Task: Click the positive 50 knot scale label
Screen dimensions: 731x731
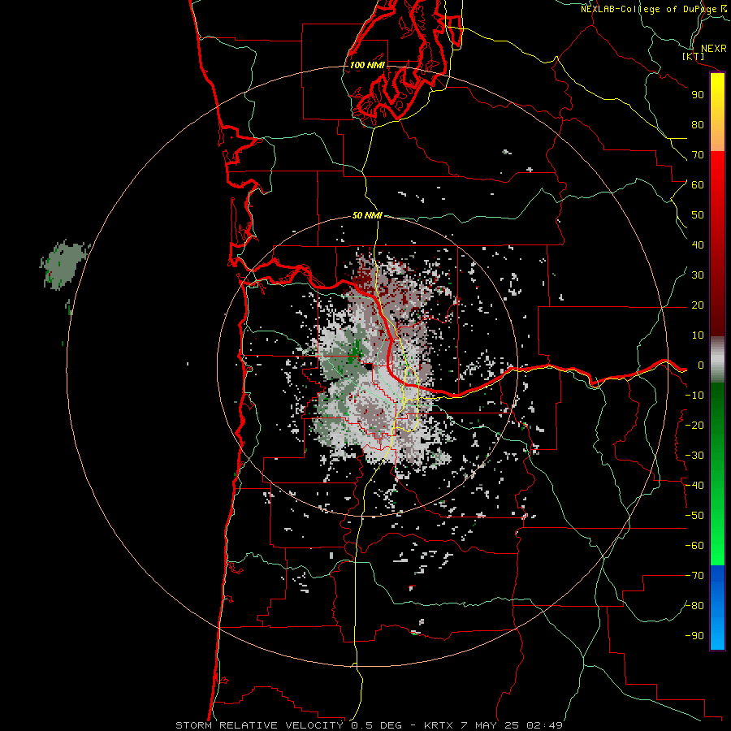Action: [x=698, y=215]
